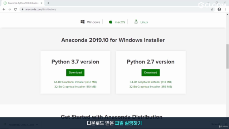The image size is (229, 129).
Task: Click the vertical page scrollbar thumb
Action: pyautogui.click(x=228, y=56)
